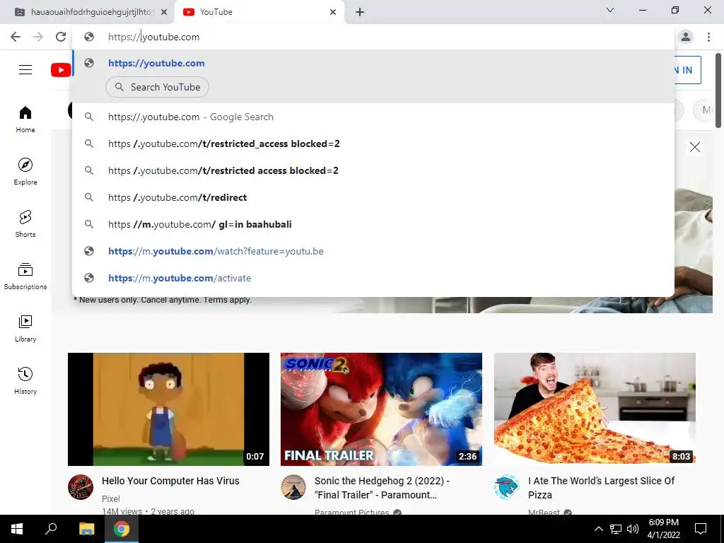The width and height of the screenshot is (724, 543).
Task: Open History in the sidebar
Action: (25, 380)
